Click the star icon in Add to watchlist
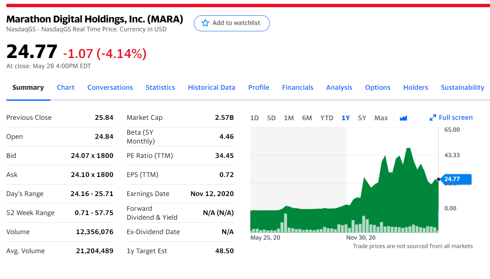Image resolution: width=490 pixels, height=279 pixels. pyautogui.click(x=205, y=23)
